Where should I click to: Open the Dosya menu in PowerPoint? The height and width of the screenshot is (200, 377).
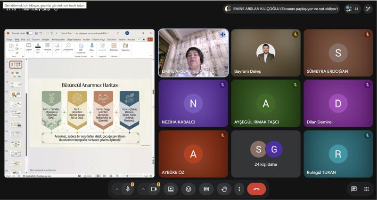(x=9, y=39)
